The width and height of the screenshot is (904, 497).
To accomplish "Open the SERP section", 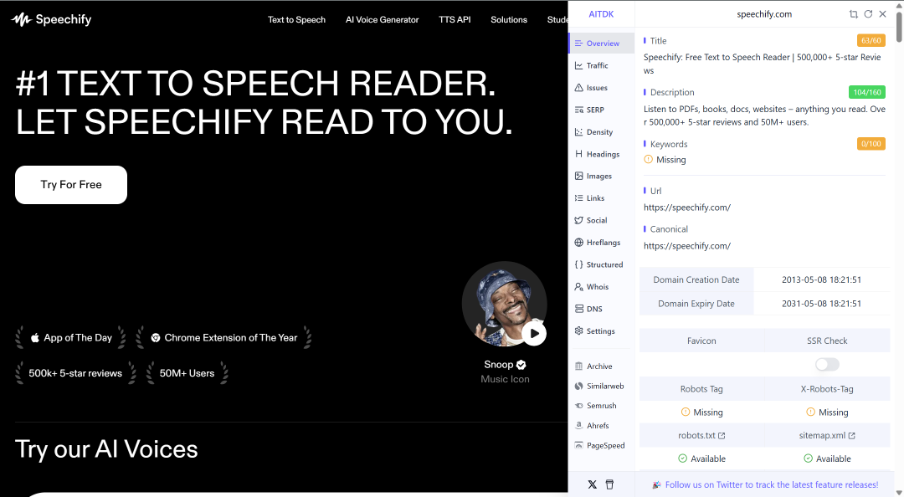I will click(601, 110).
